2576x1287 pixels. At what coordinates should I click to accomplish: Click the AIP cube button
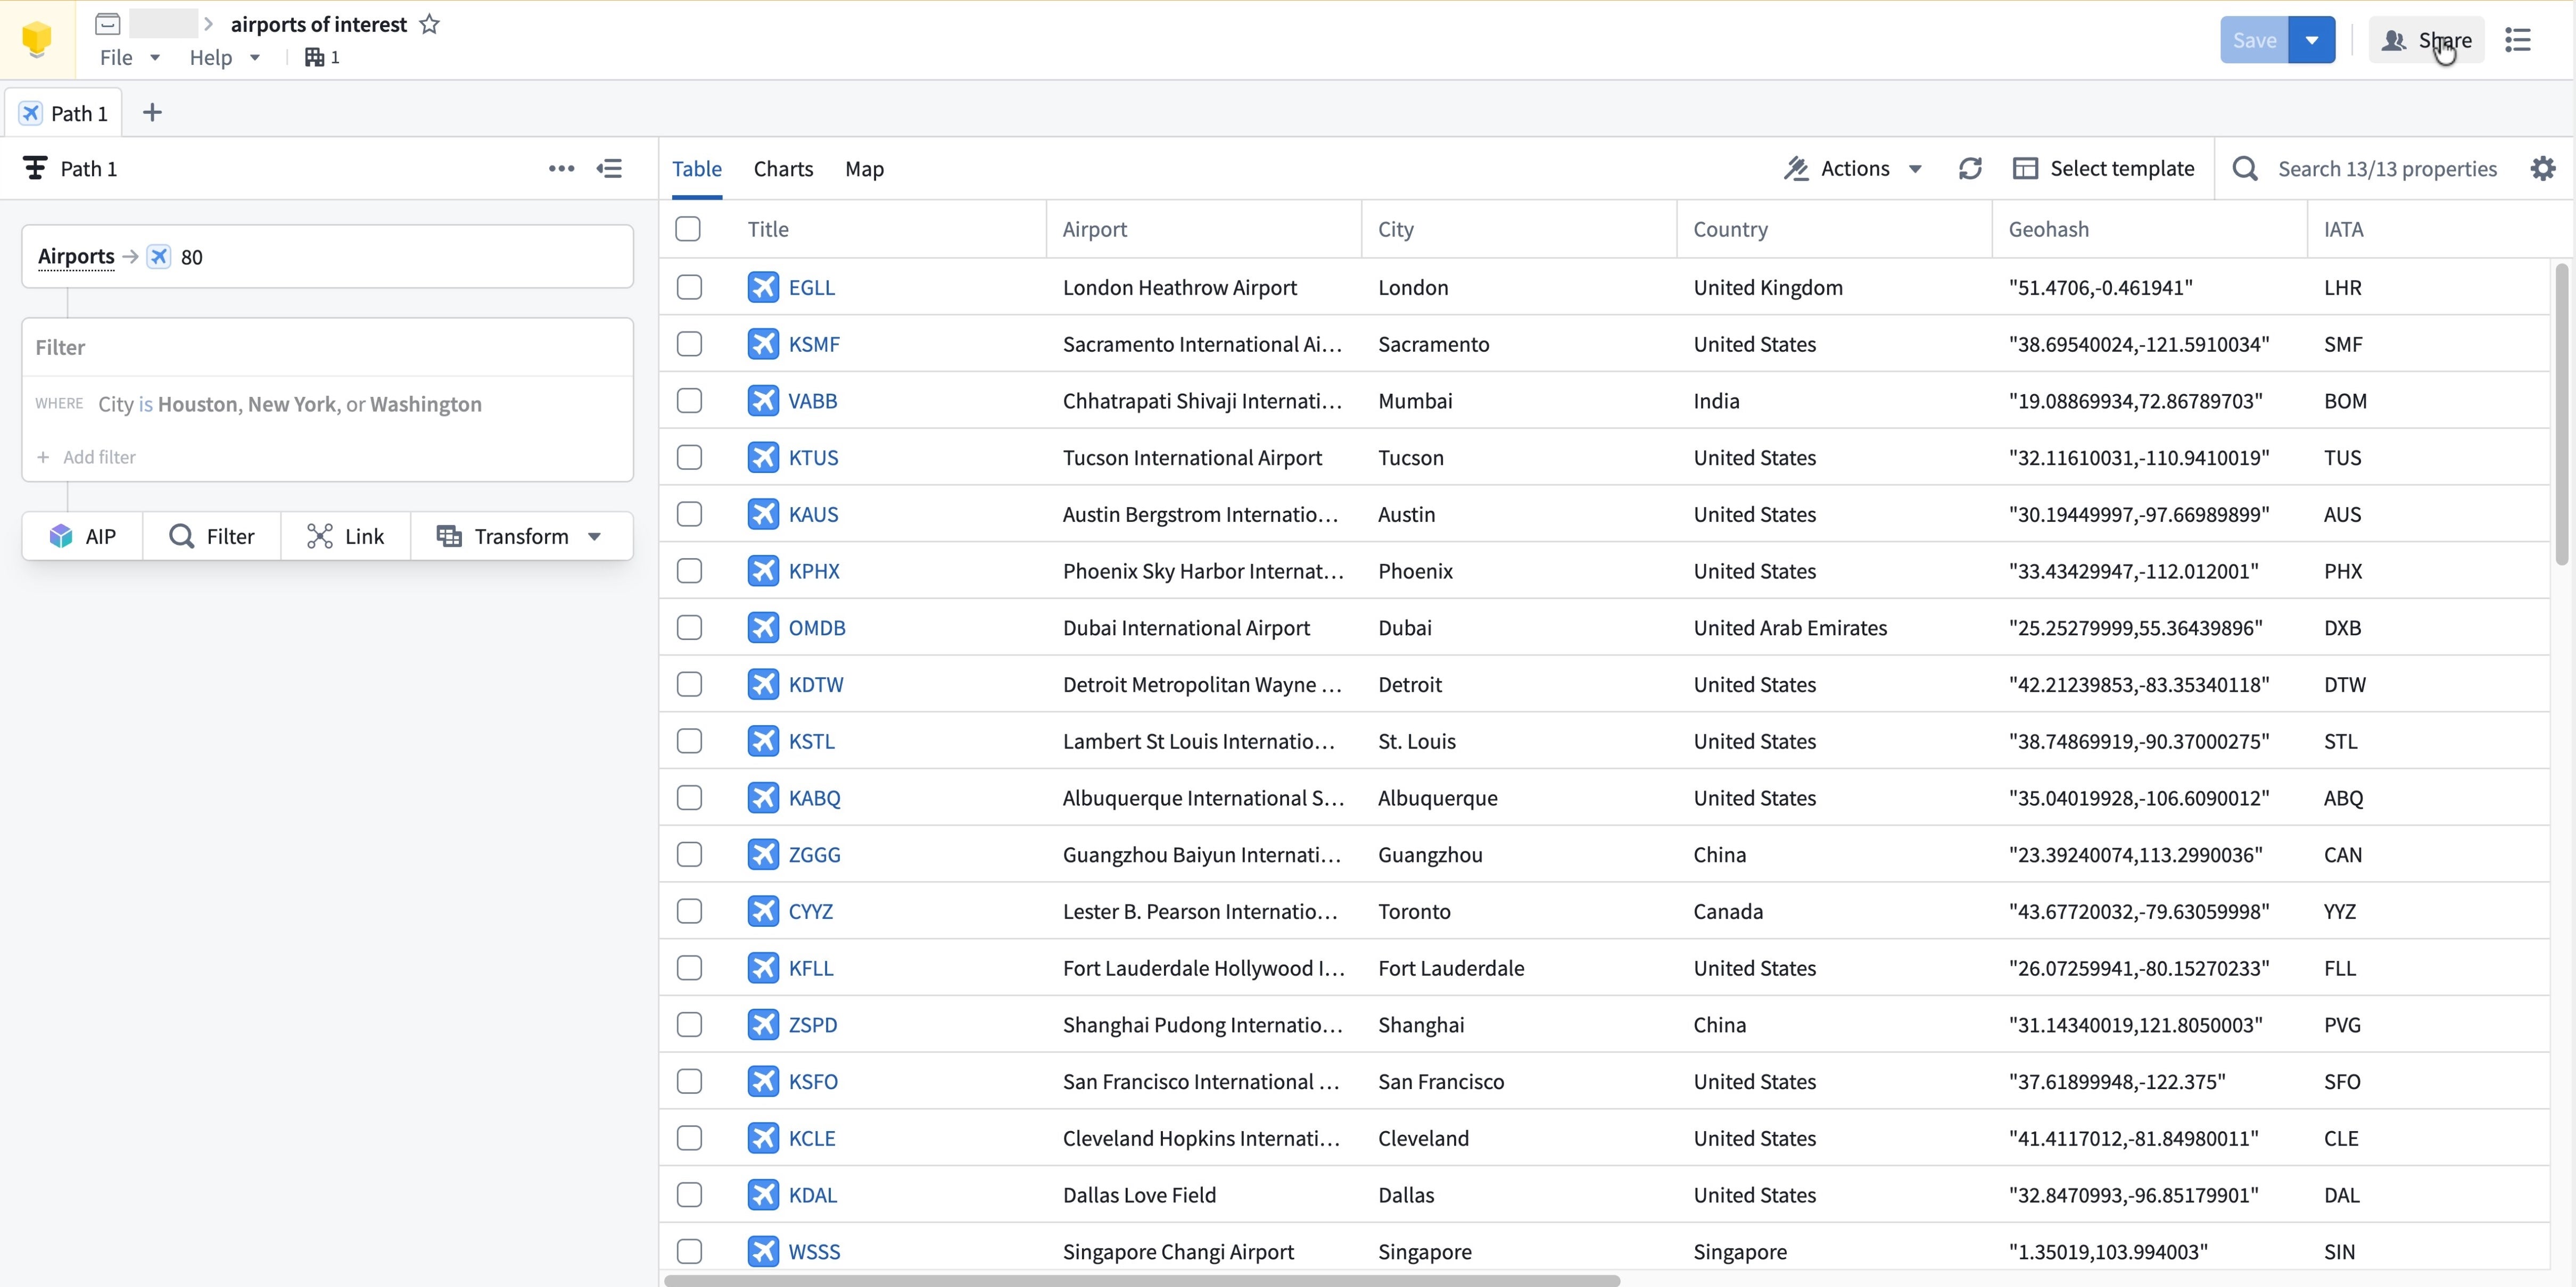(82, 536)
